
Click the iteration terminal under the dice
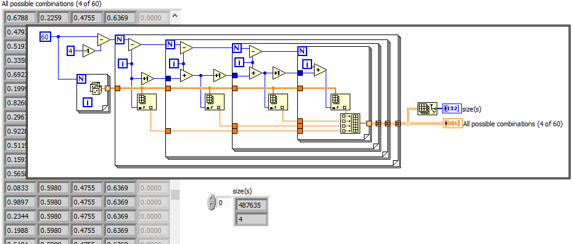(x=88, y=102)
